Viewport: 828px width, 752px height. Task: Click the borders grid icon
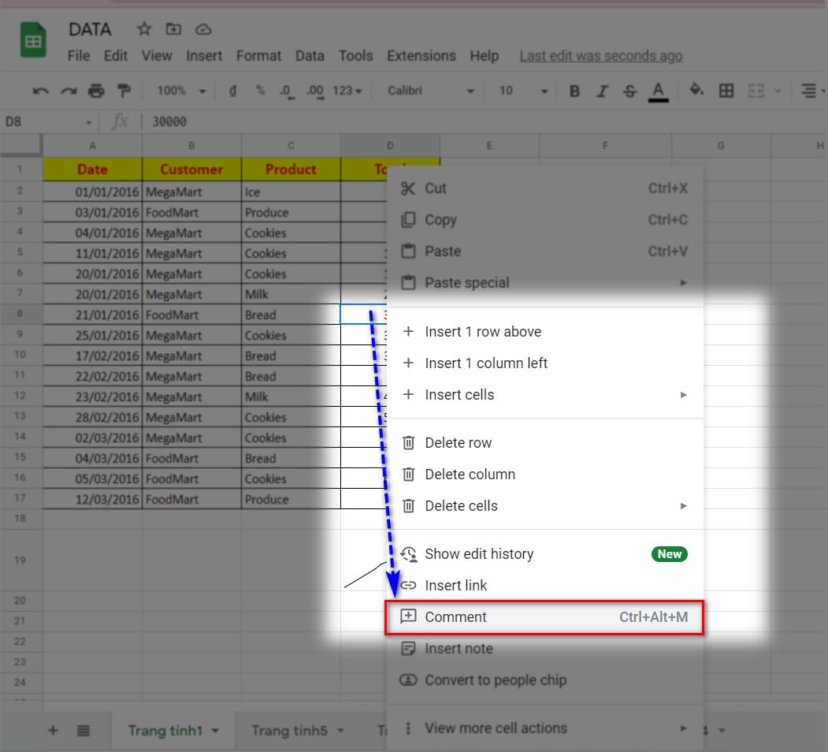click(726, 91)
